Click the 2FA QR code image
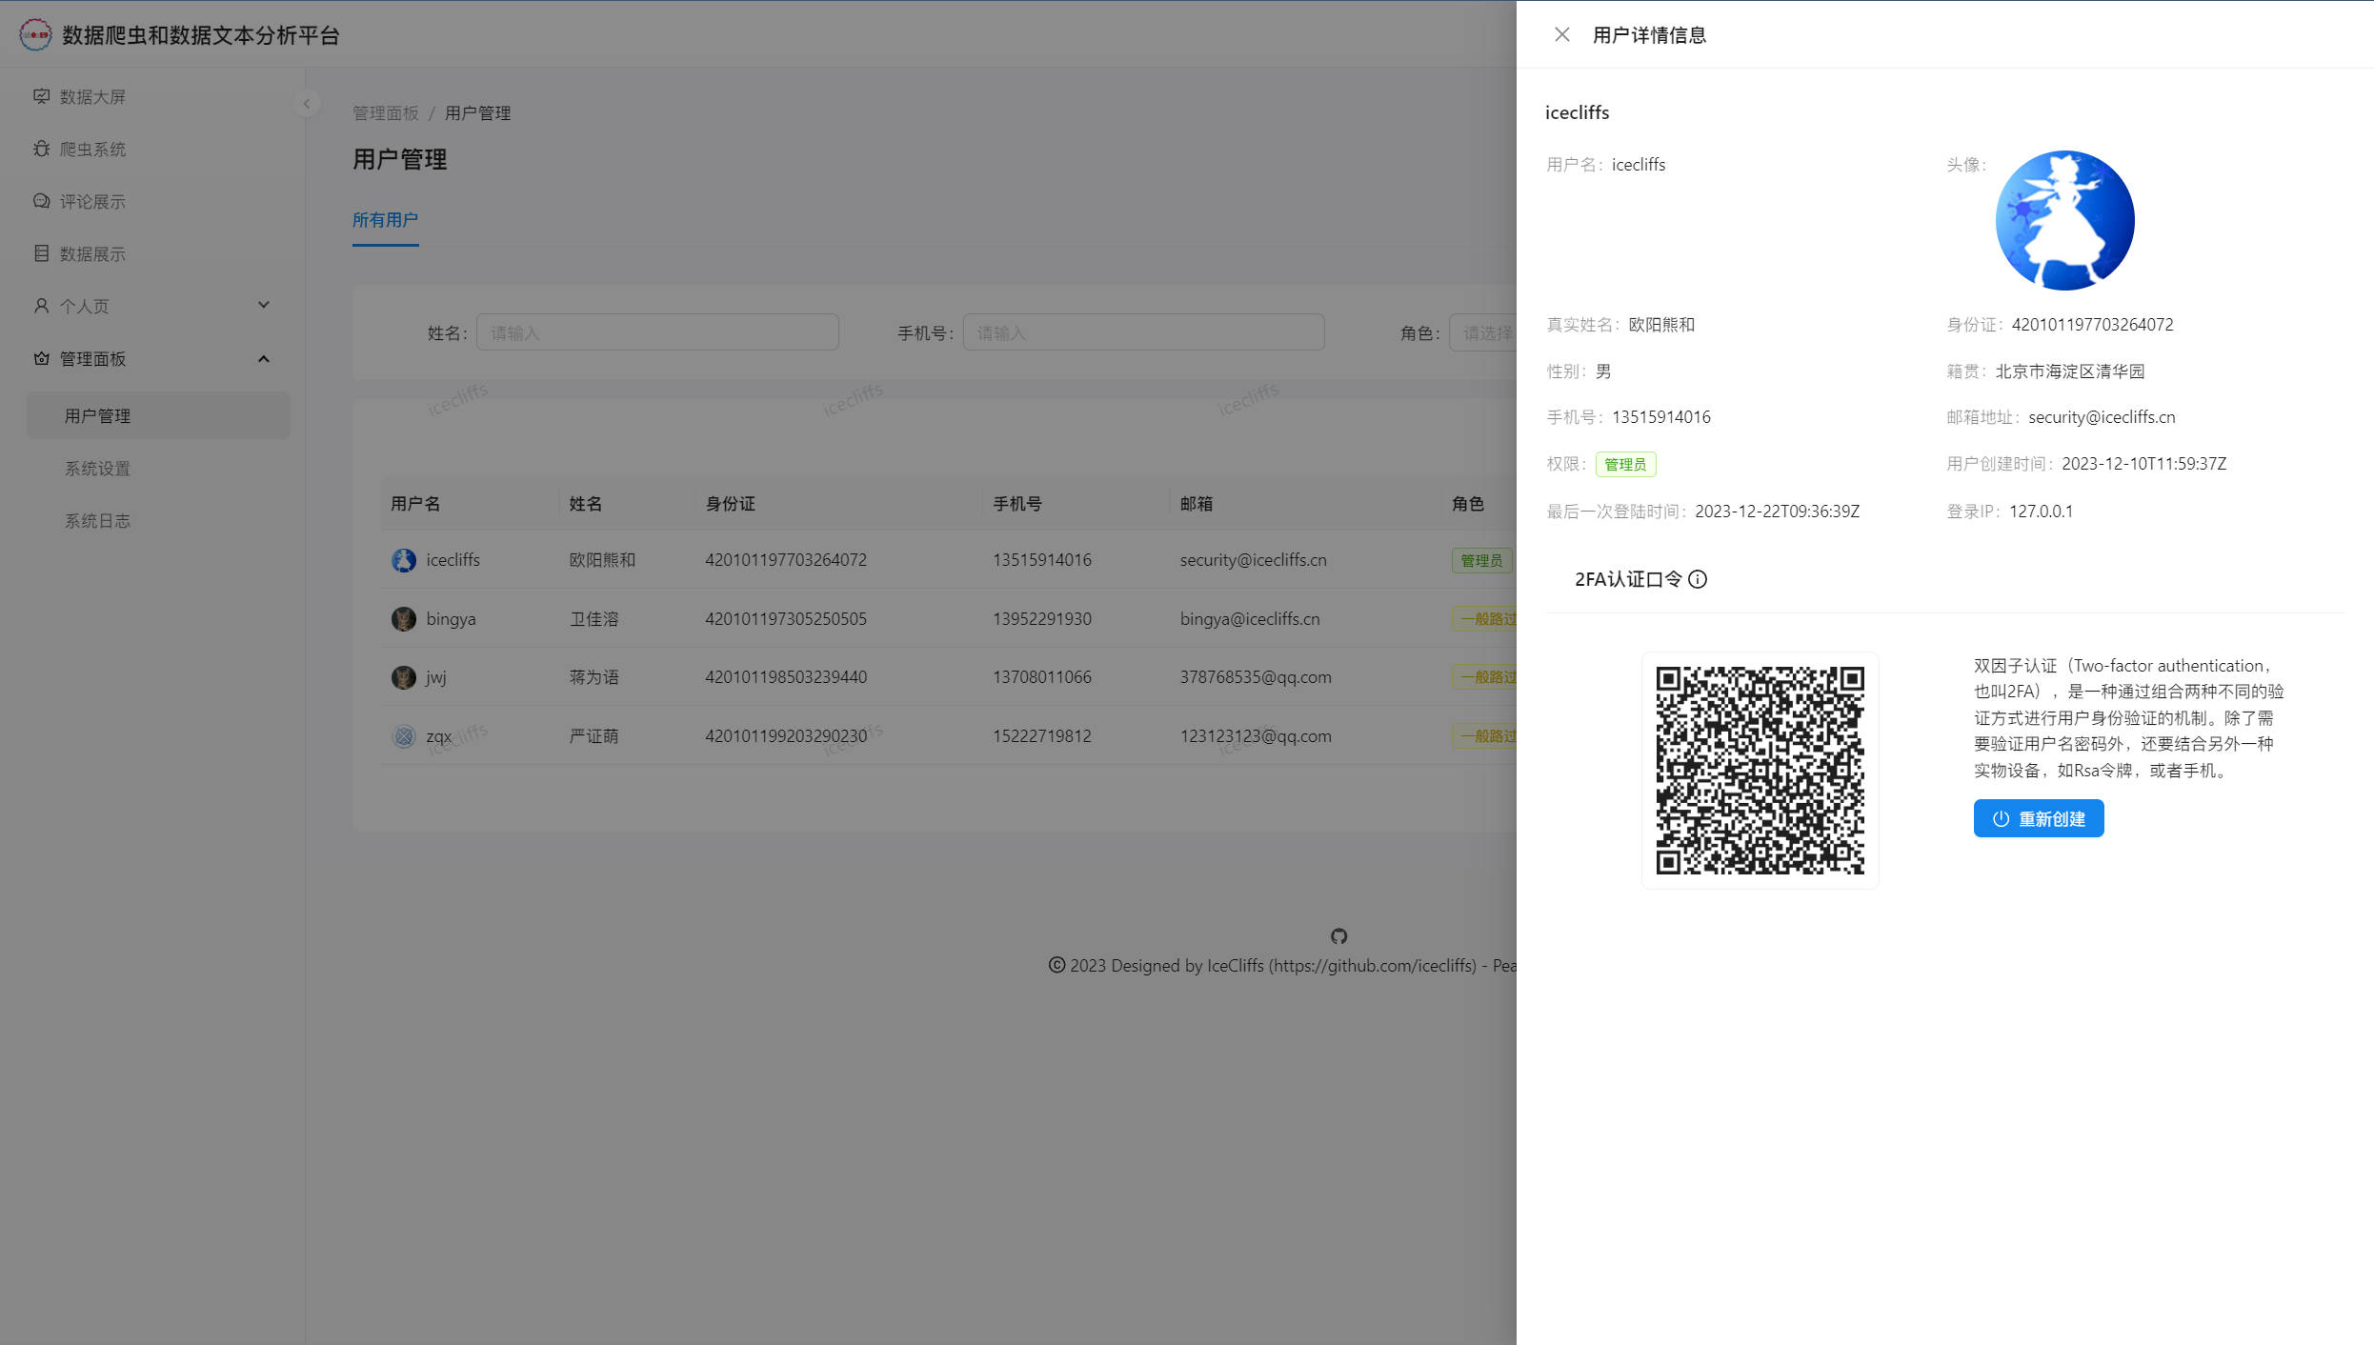This screenshot has width=2374, height=1345. click(1760, 771)
